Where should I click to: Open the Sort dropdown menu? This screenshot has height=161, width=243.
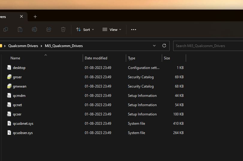pos(85,29)
